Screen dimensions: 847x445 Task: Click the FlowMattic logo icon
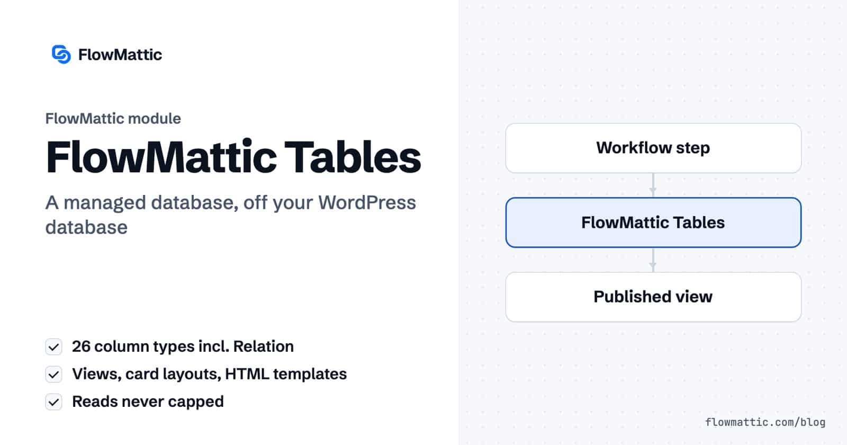pyautogui.click(x=61, y=54)
